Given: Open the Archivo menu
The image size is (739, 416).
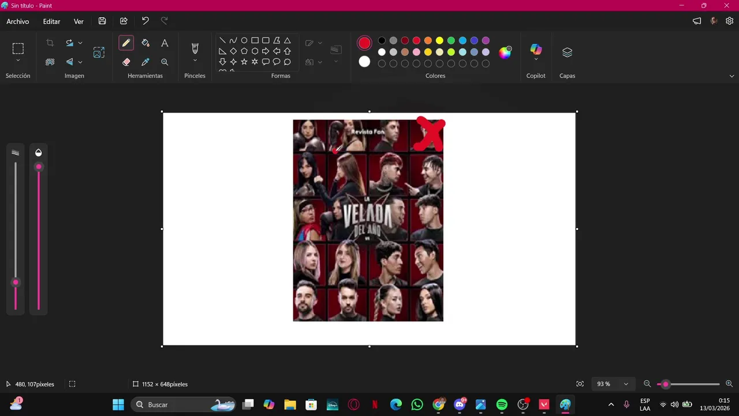Looking at the screenshot, I should pyautogui.click(x=18, y=21).
